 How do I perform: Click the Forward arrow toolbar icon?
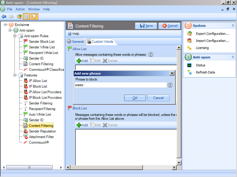click(x=11, y=17)
